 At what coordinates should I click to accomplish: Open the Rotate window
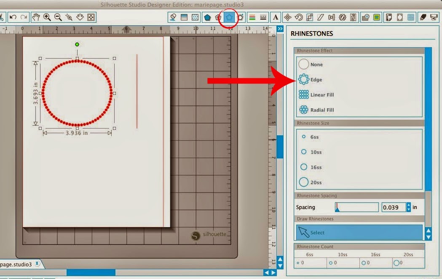[299, 17]
